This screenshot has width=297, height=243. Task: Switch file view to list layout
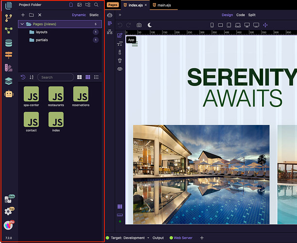[x=97, y=77]
